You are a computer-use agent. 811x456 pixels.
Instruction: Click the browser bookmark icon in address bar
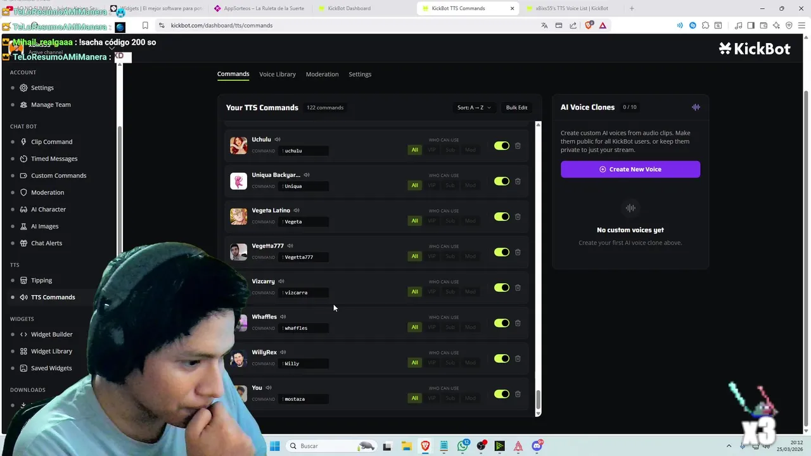pos(145,25)
